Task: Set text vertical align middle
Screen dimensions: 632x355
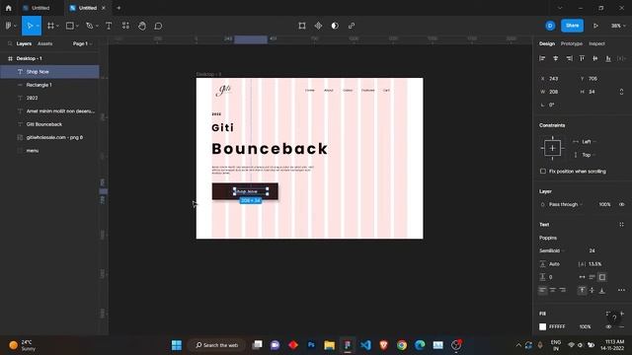Action: tap(592, 290)
